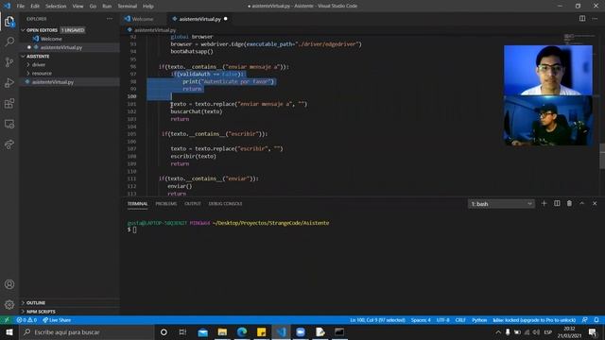This screenshot has width=605, height=340.
Task: Start Live Share from status bar
Action: tap(57, 320)
